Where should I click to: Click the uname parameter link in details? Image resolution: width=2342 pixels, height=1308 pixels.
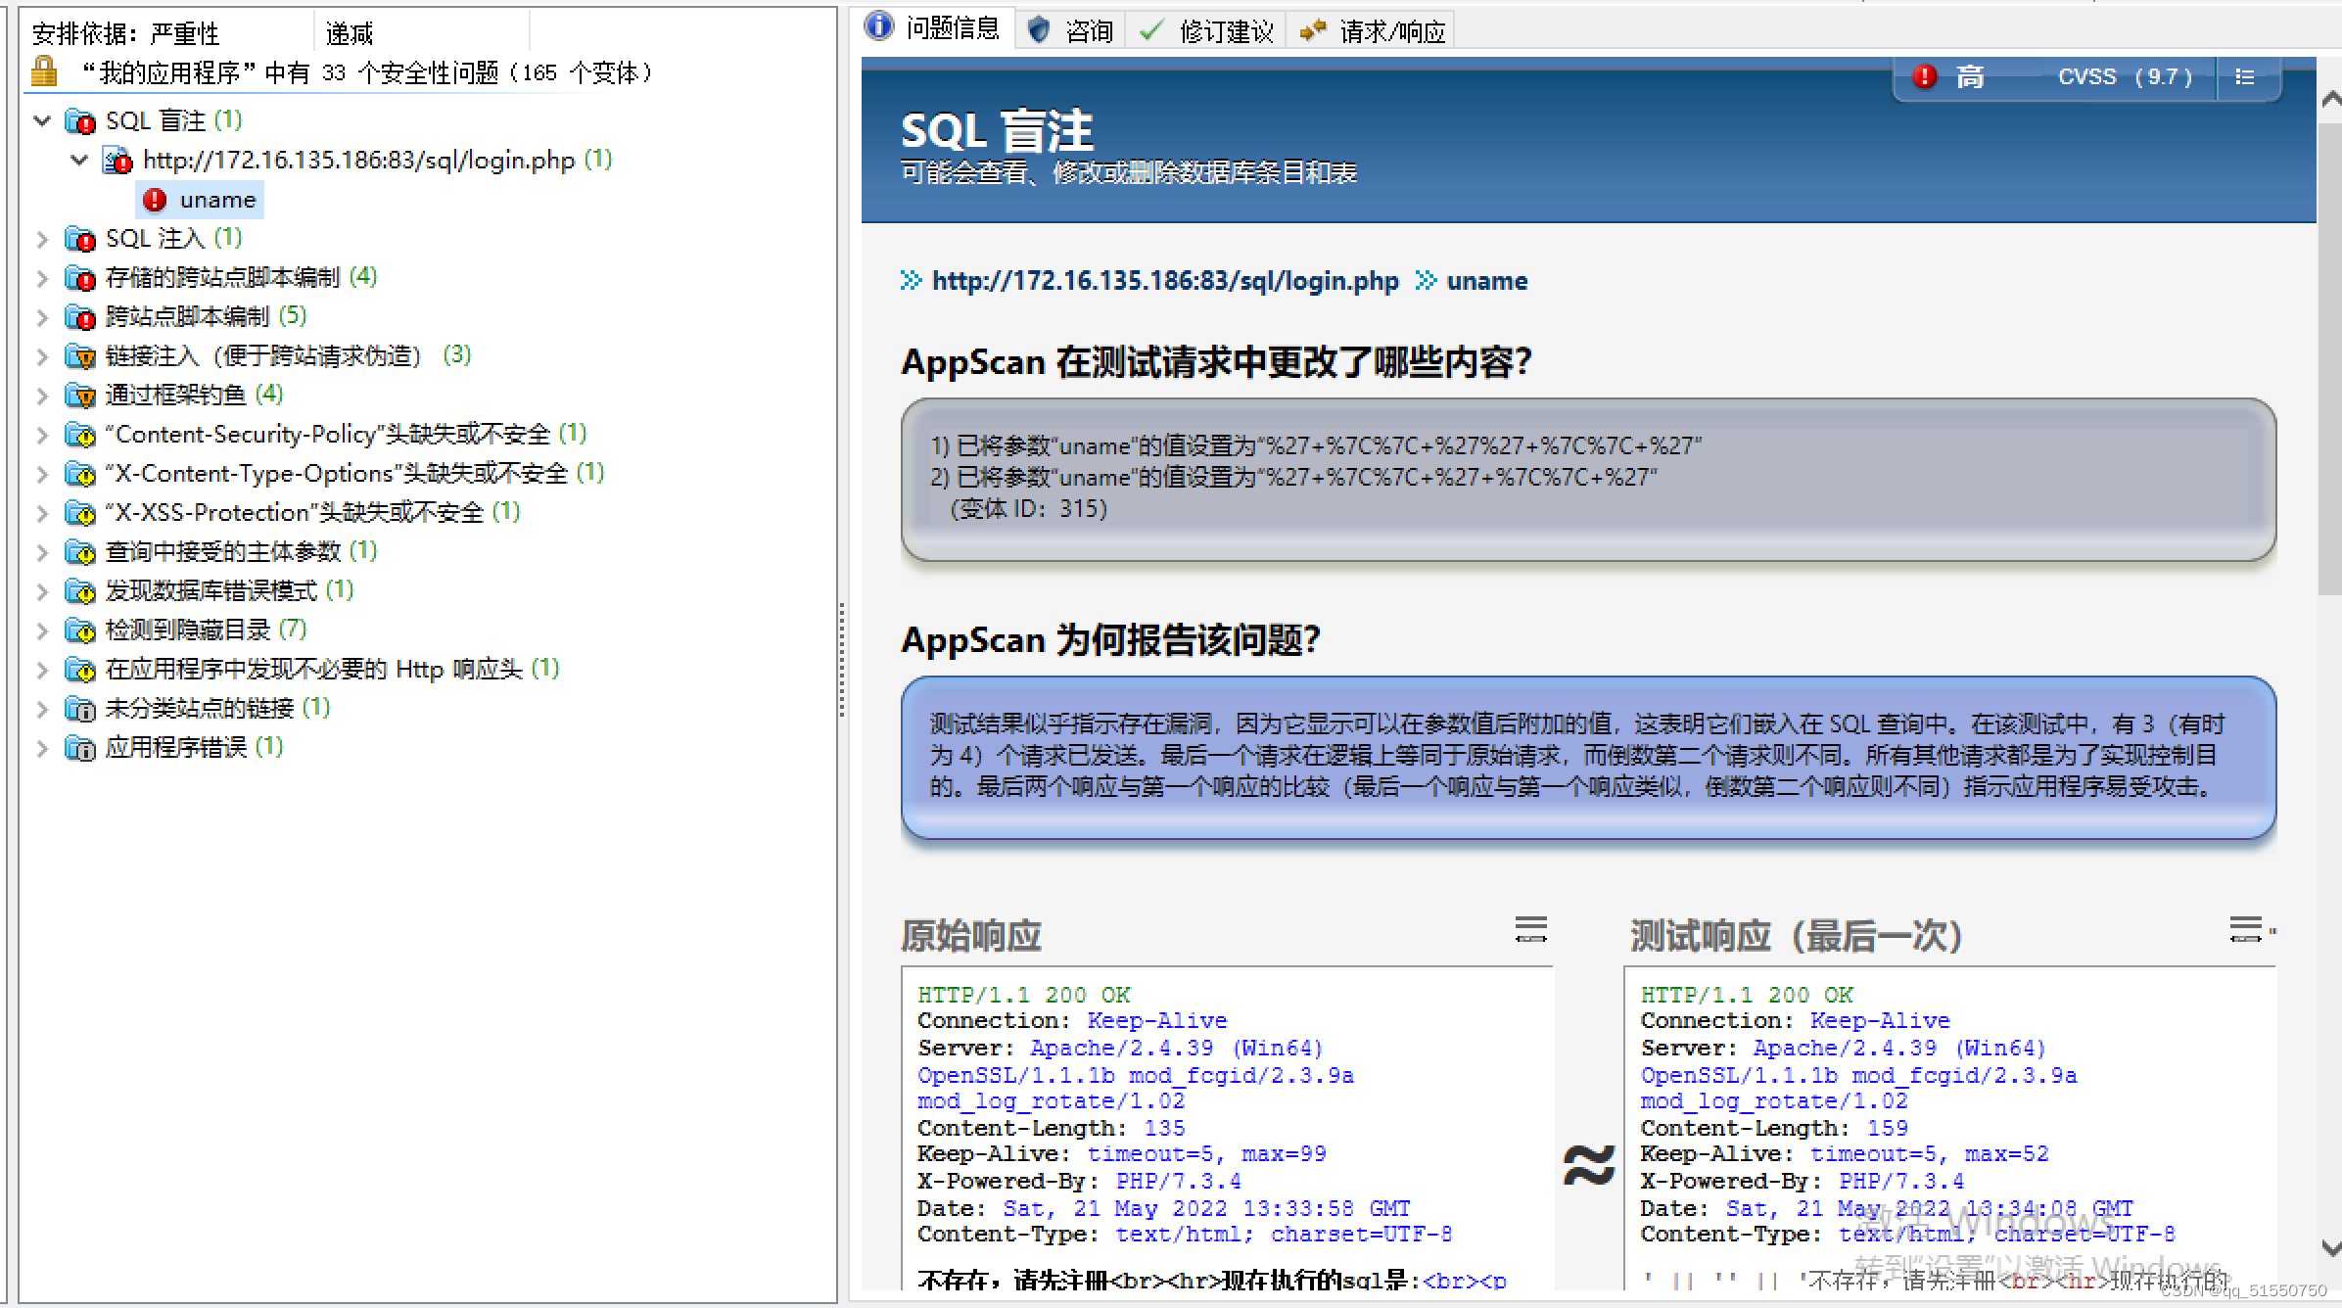(1486, 281)
